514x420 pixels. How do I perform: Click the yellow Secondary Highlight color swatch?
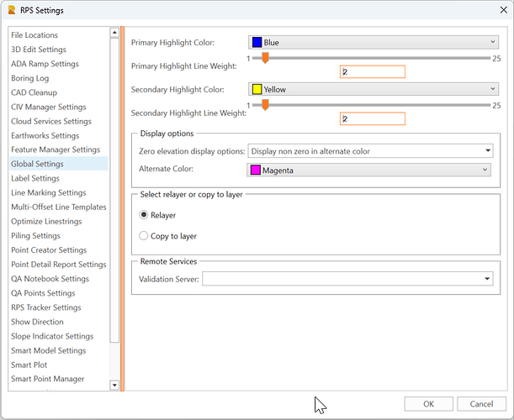(x=257, y=88)
